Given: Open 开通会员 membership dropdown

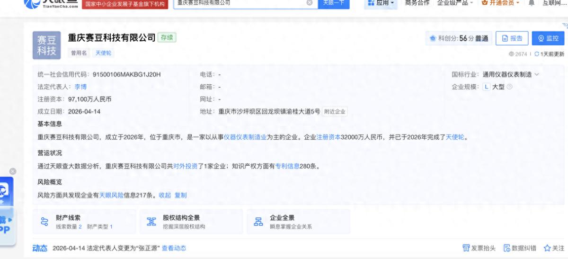Looking at the screenshot, I should (500, 3).
